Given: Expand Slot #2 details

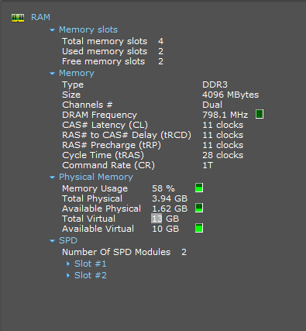Looking at the screenshot, I should pyautogui.click(x=68, y=275).
